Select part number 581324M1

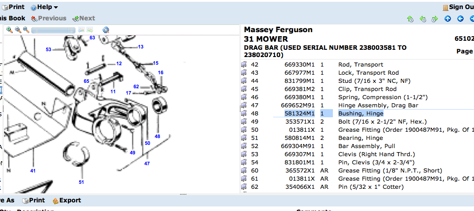tap(299, 114)
